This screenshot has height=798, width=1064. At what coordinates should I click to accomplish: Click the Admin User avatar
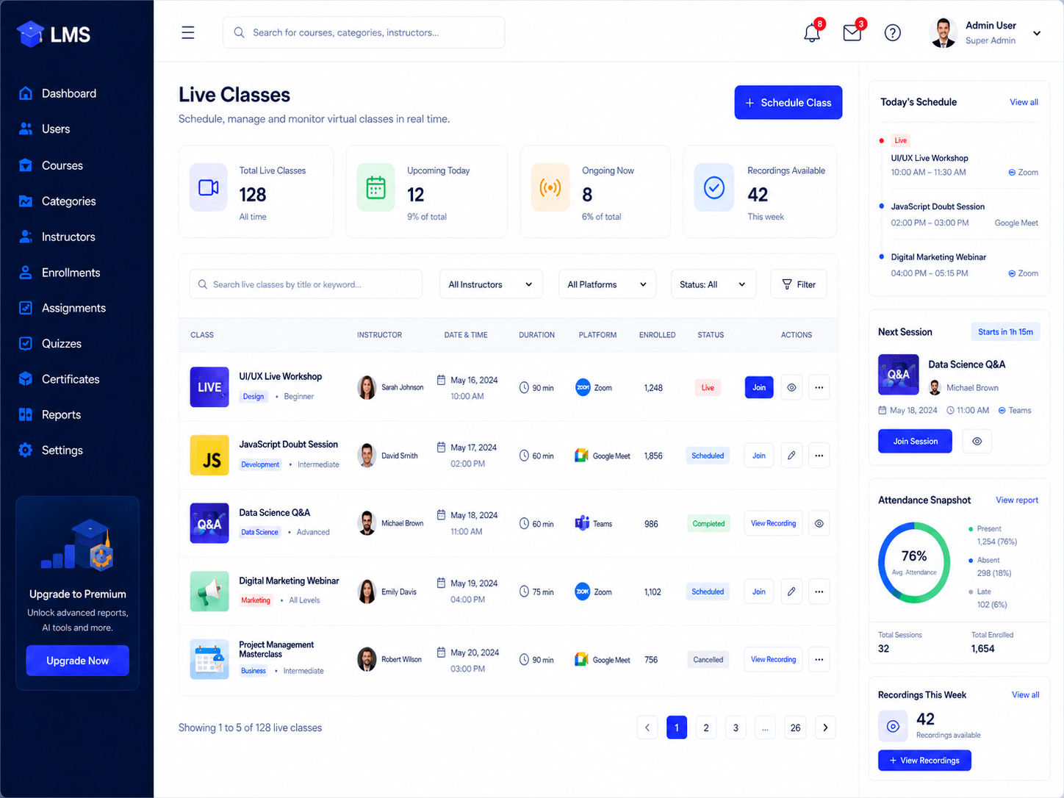(943, 33)
